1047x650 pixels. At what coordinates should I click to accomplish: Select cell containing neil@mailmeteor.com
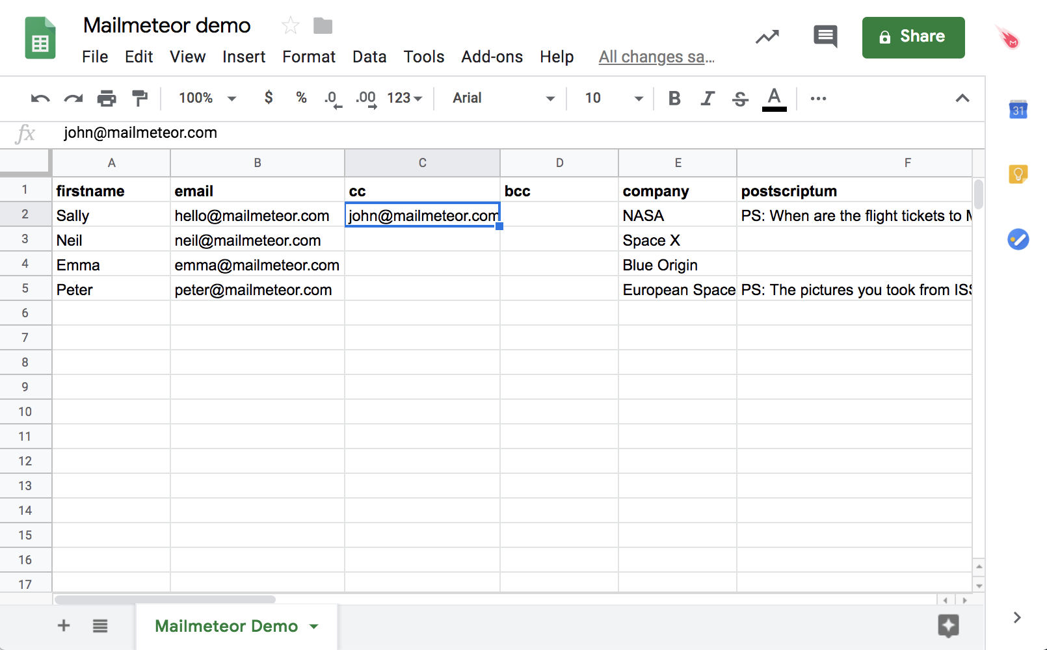coord(258,240)
